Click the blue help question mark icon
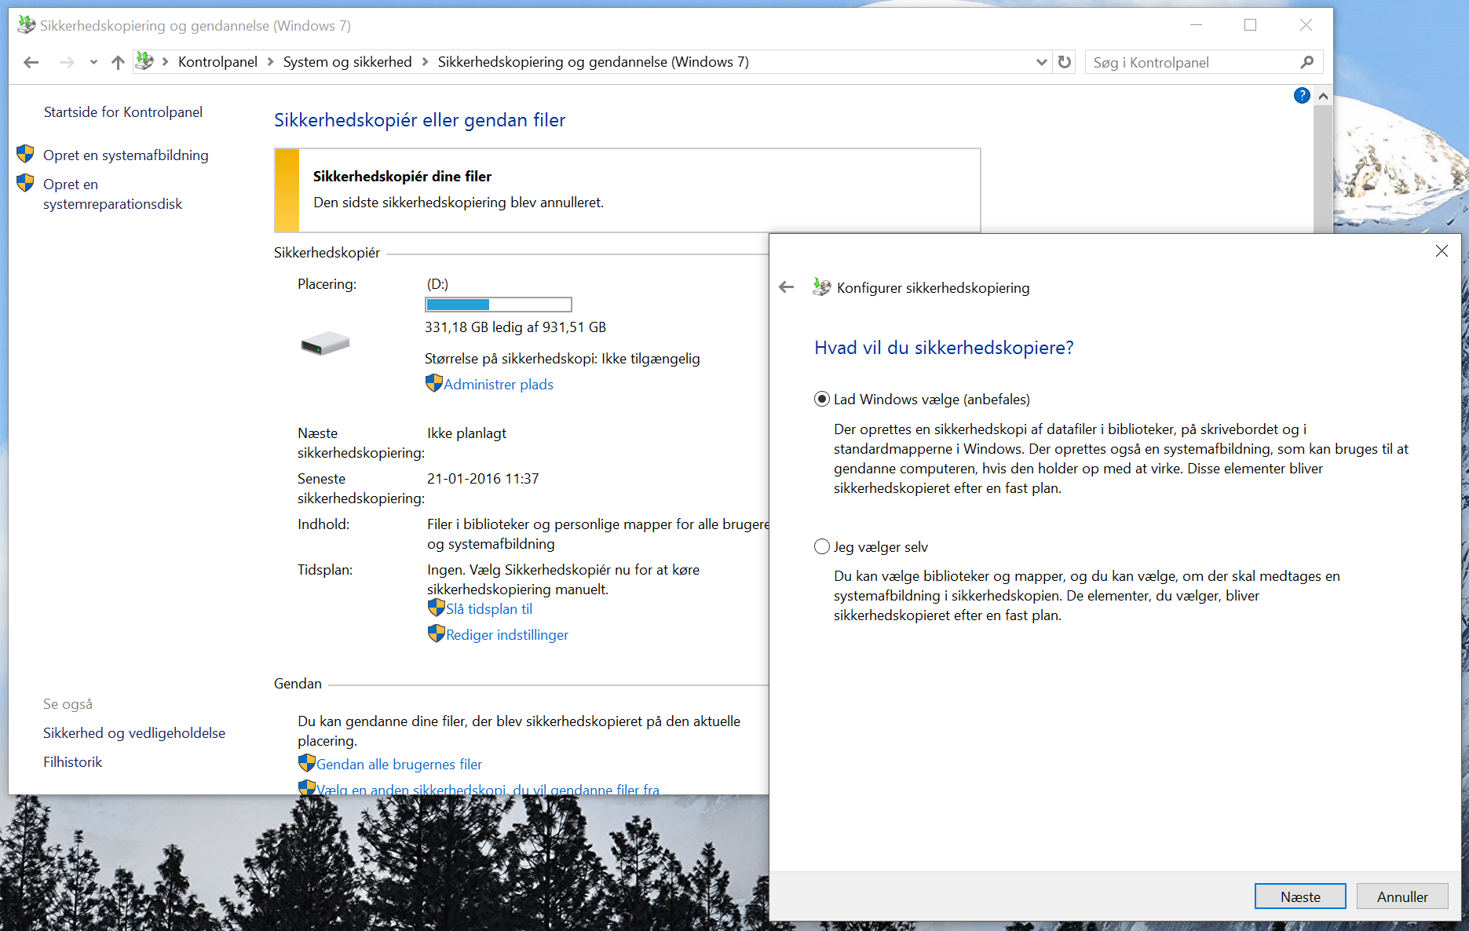This screenshot has height=931, width=1469. (x=1301, y=96)
